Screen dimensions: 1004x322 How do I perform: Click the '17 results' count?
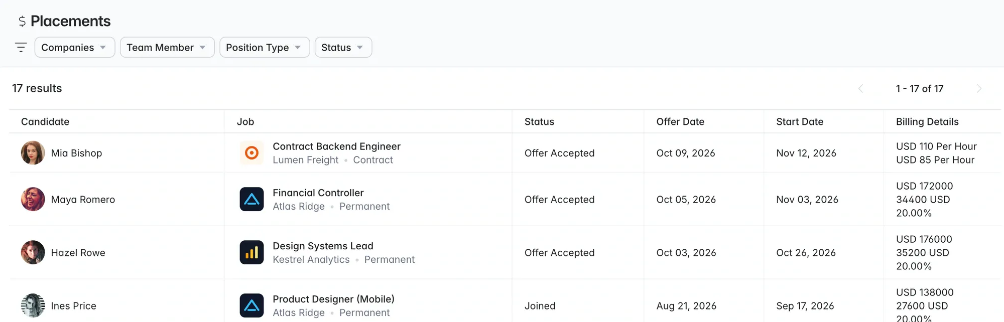(x=37, y=88)
